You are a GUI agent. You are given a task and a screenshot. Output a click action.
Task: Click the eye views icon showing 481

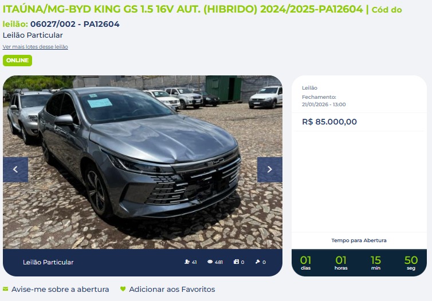[210, 262]
